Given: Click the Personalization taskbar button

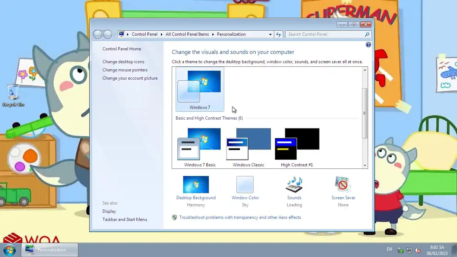Looking at the screenshot, I should point(50,250).
